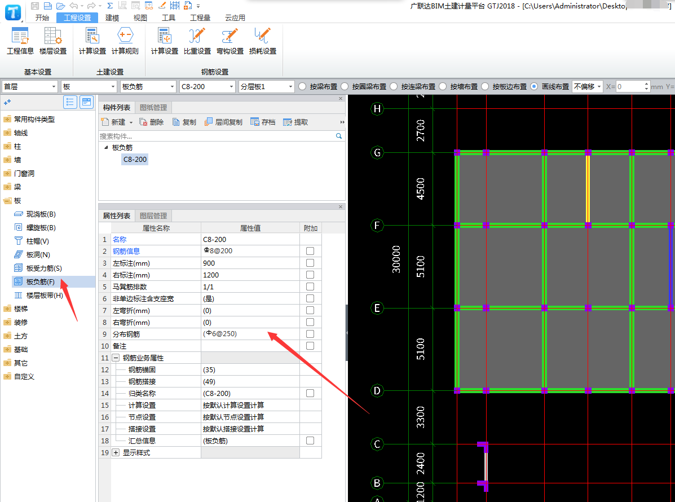Open the 不偏移 offset dropdown

click(587, 86)
